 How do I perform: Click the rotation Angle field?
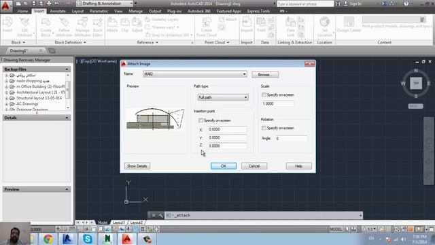pos(292,138)
